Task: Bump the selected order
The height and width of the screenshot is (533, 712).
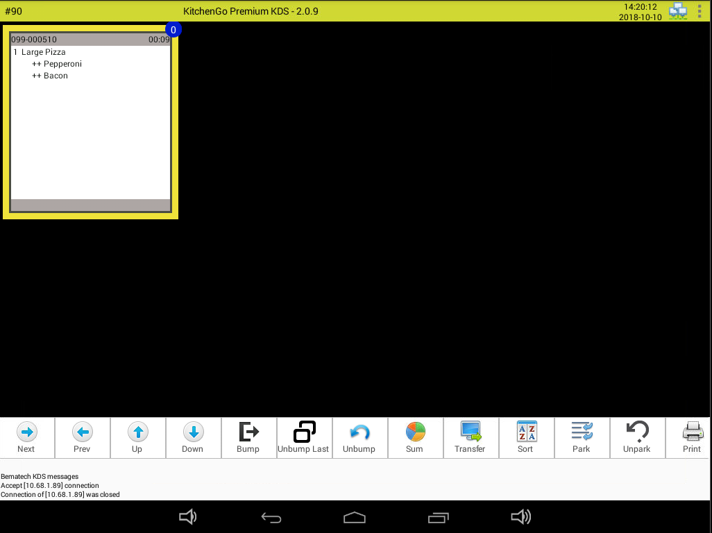Action: click(x=248, y=437)
